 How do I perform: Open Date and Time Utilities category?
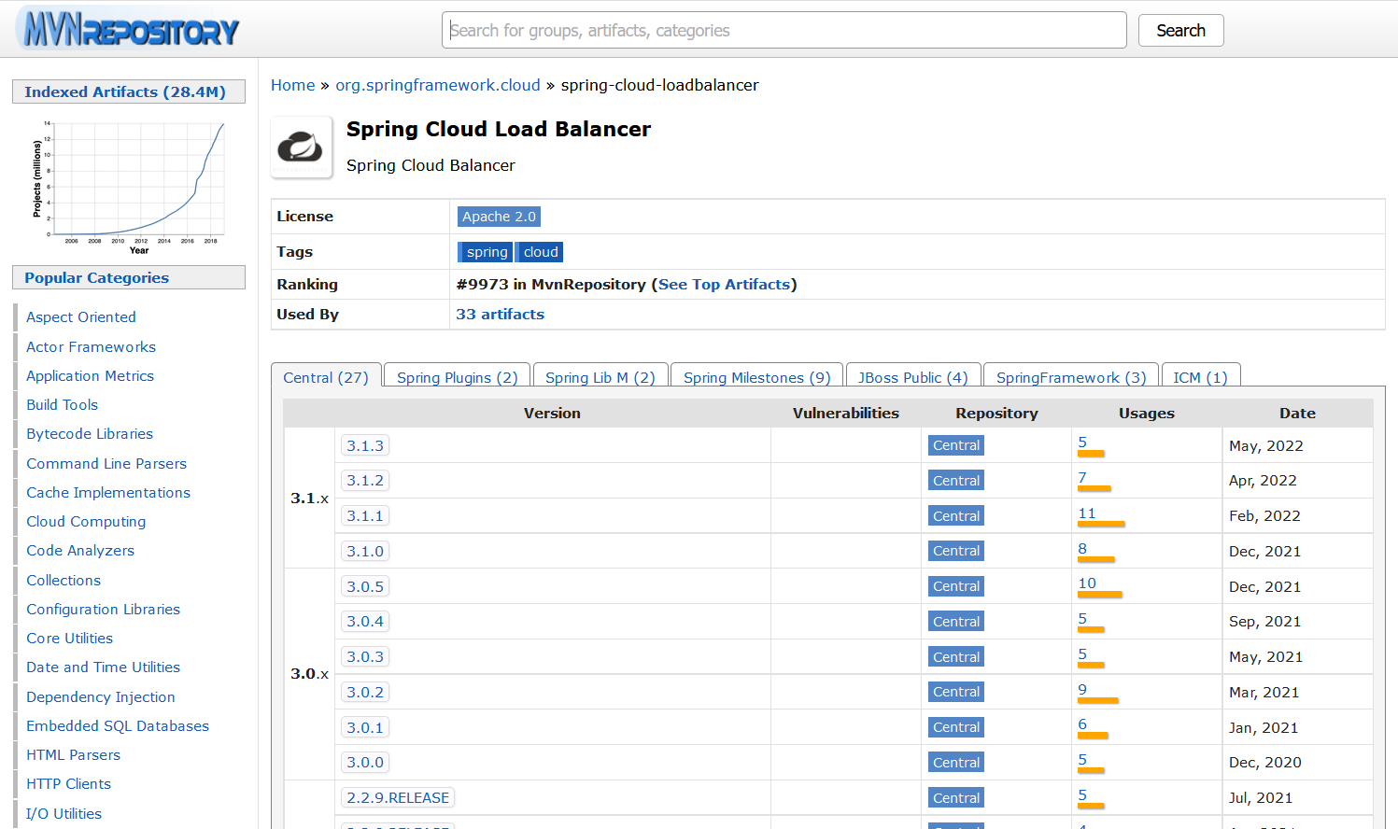tap(103, 667)
